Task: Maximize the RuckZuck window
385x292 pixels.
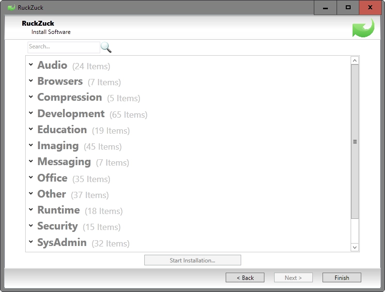Action: [x=348, y=8]
